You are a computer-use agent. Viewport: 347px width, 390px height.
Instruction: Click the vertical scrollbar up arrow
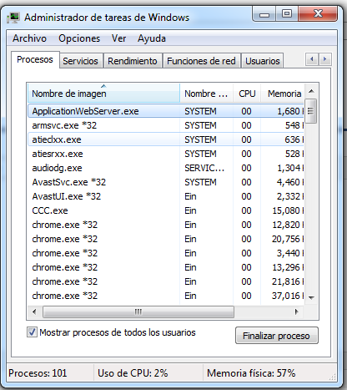point(311,91)
